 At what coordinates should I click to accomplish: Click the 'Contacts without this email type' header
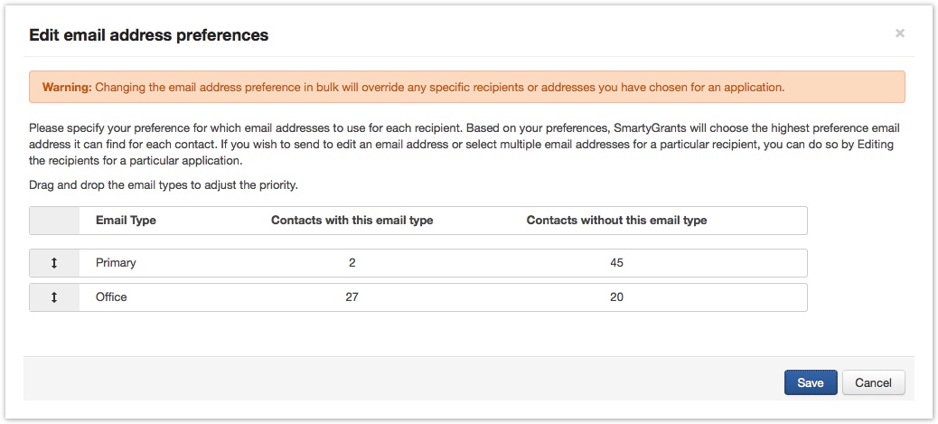pos(616,221)
